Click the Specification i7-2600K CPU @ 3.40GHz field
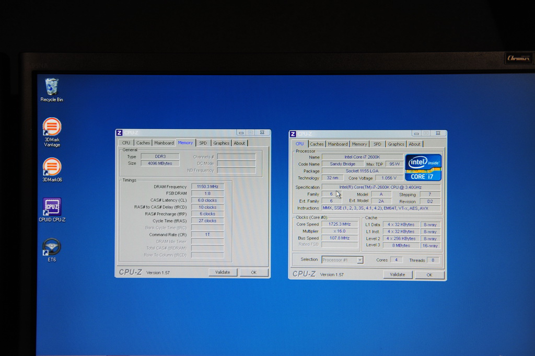The width and height of the screenshot is (535, 356). [x=381, y=187]
